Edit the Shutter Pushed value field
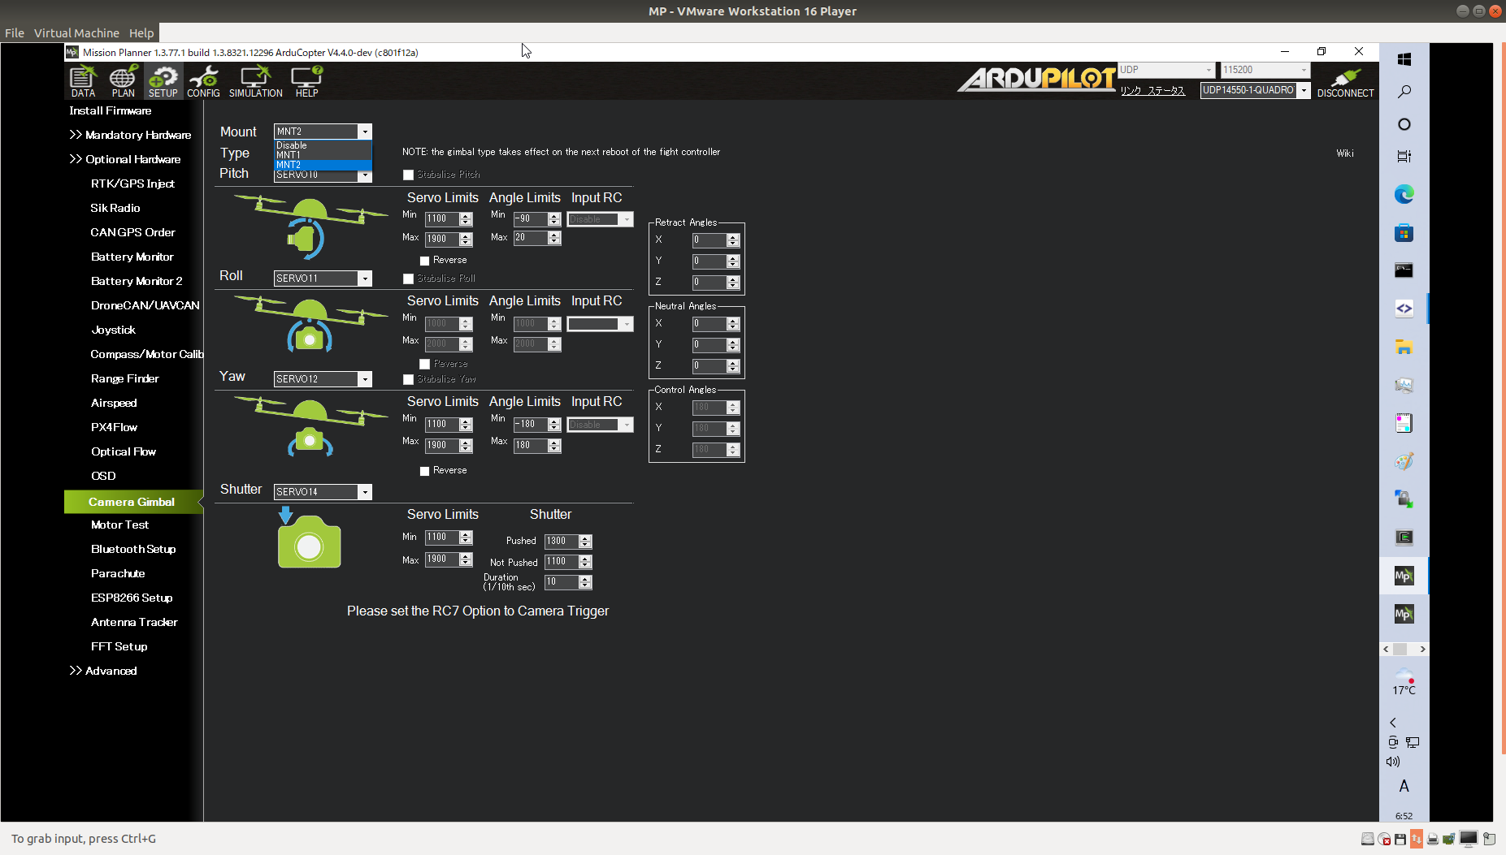 pyautogui.click(x=562, y=541)
